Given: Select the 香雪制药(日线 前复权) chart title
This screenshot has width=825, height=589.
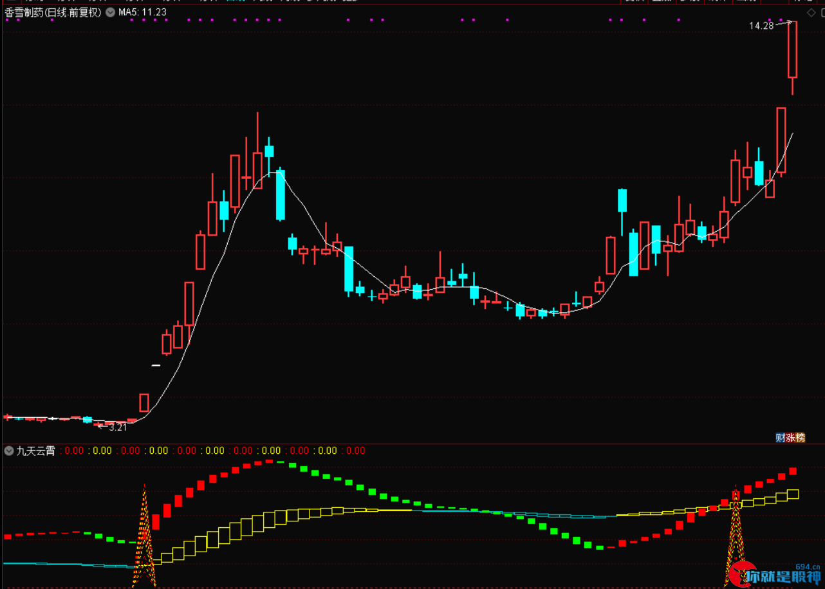Looking at the screenshot, I should click(53, 12).
